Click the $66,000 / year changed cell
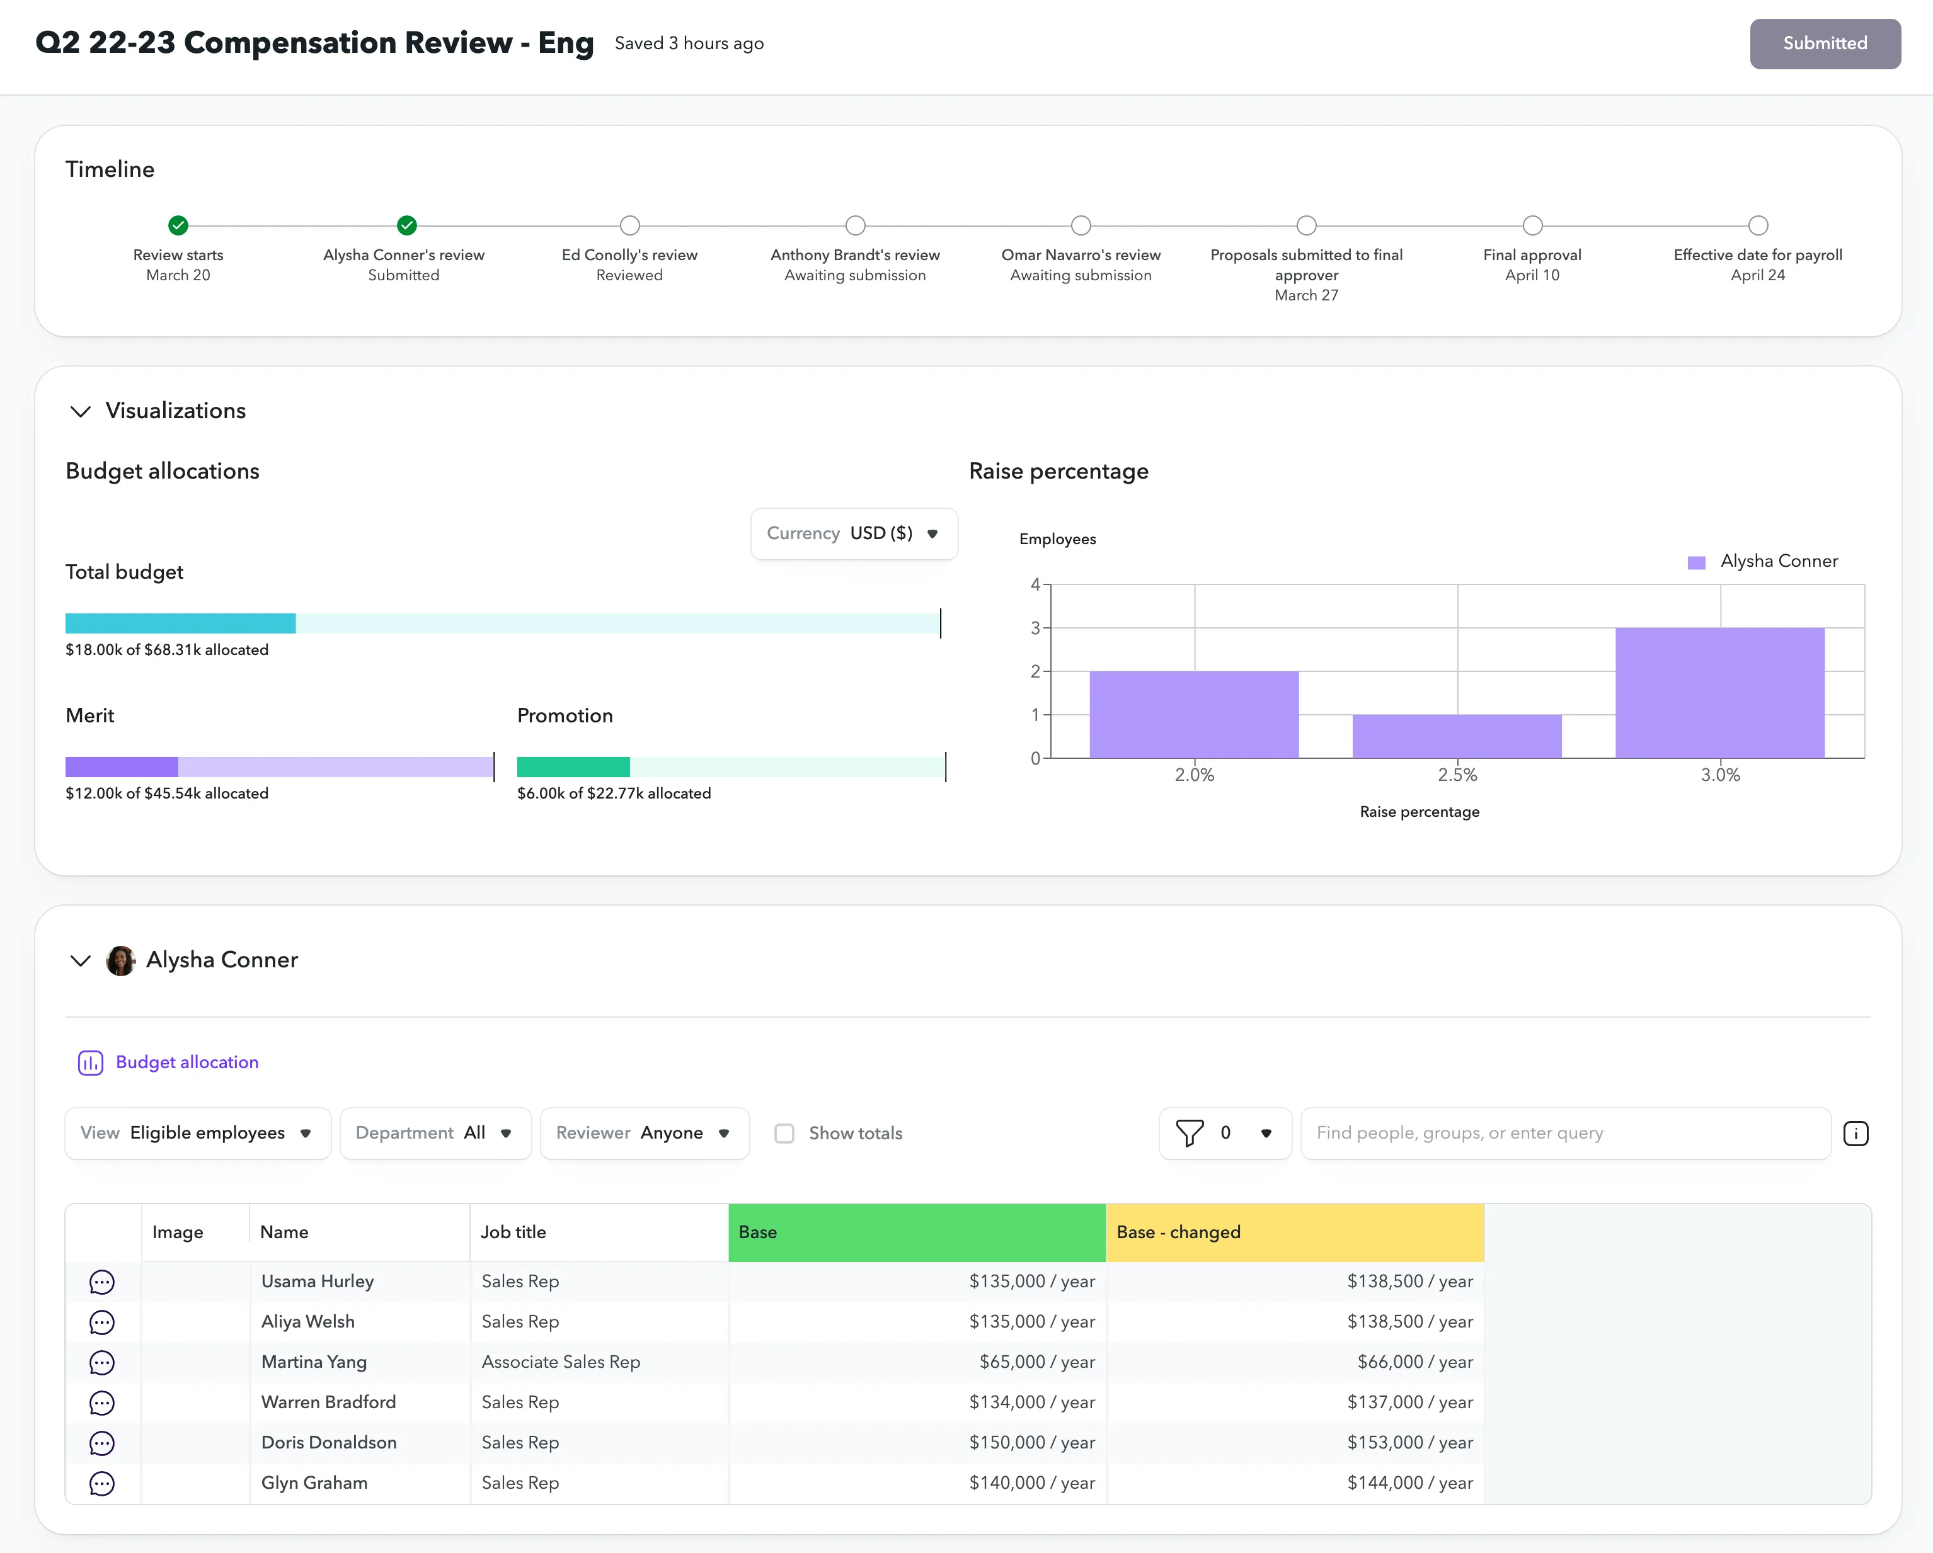The image size is (1933, 1553). (x=1295, y=1363)
